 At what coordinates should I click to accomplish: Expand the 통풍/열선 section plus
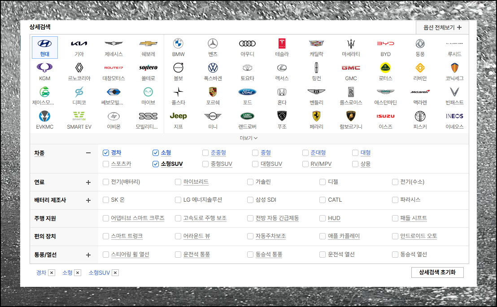(x=88, y=255)
